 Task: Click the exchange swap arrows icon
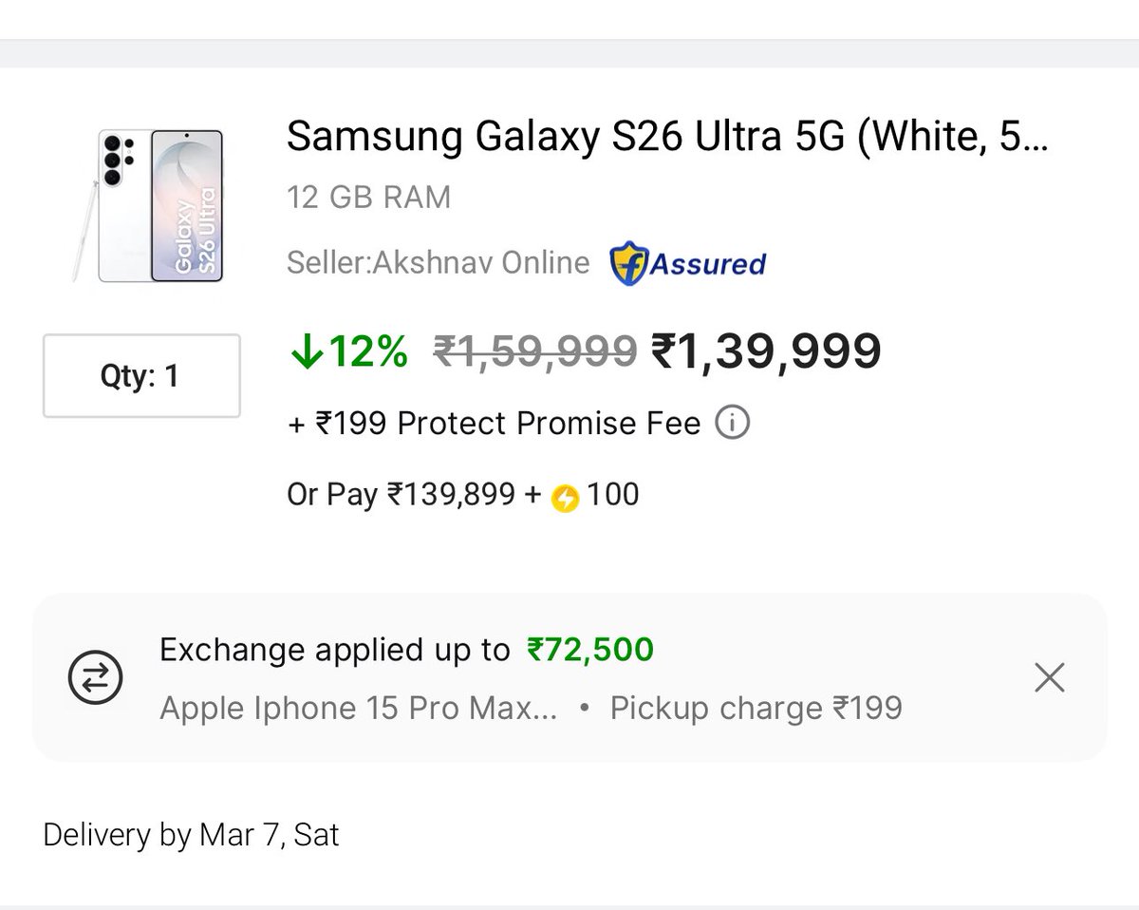(96, 677)
